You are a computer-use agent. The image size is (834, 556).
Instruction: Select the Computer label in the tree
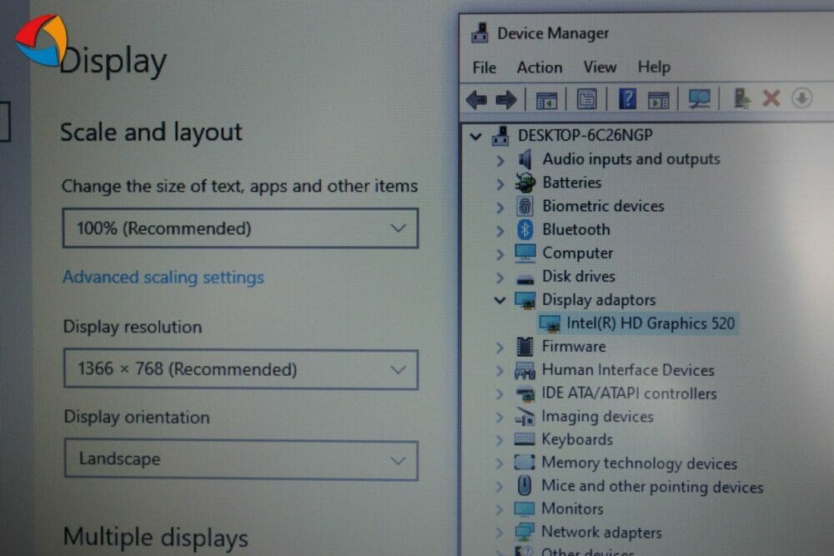[578, 253]
